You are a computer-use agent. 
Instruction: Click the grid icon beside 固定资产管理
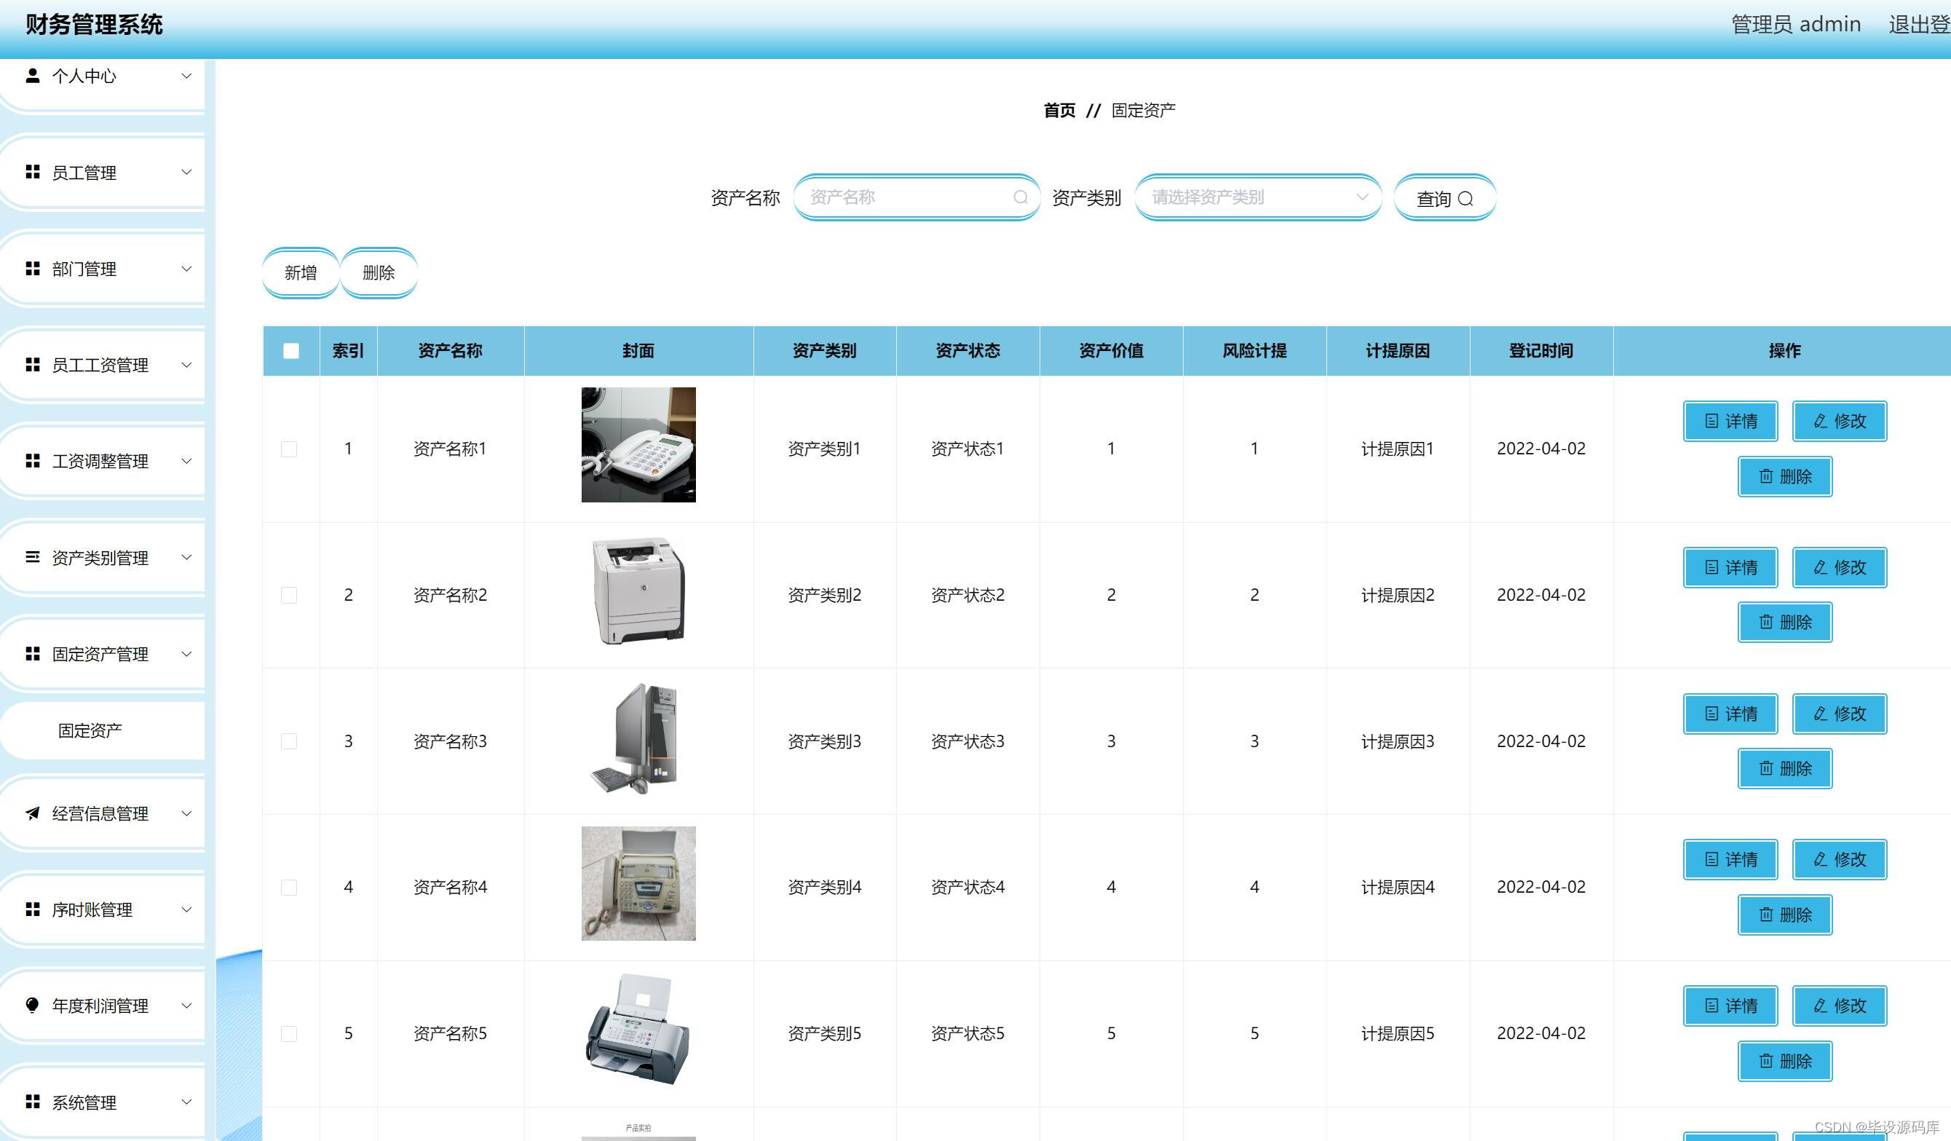33,654
